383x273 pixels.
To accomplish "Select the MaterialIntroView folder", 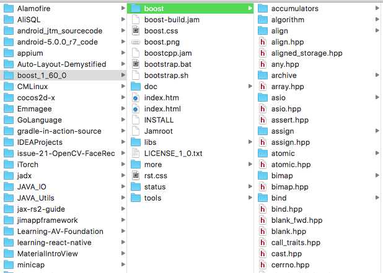I will (63, 253).
